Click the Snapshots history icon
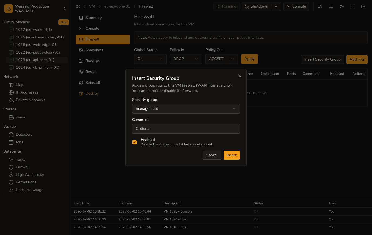Screen dimensions: 372x235 [x=81, y=50]
